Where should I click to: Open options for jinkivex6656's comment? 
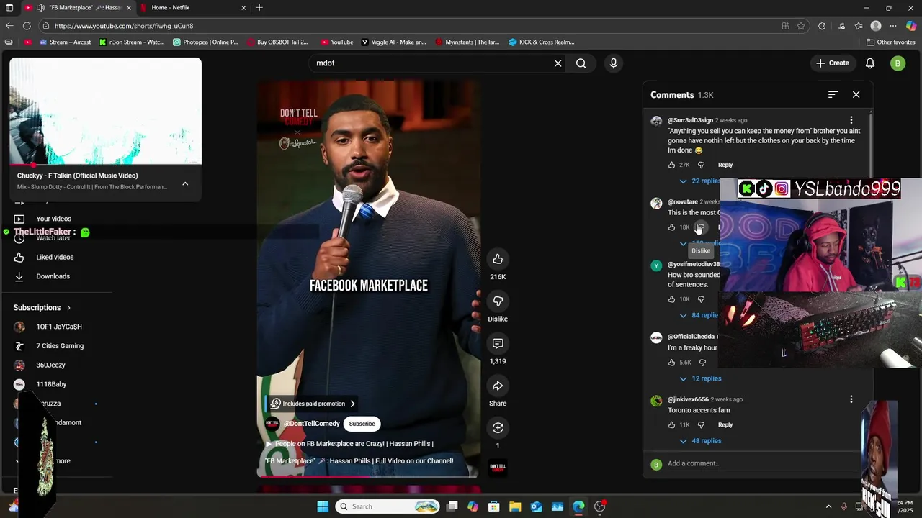[851, 399]
